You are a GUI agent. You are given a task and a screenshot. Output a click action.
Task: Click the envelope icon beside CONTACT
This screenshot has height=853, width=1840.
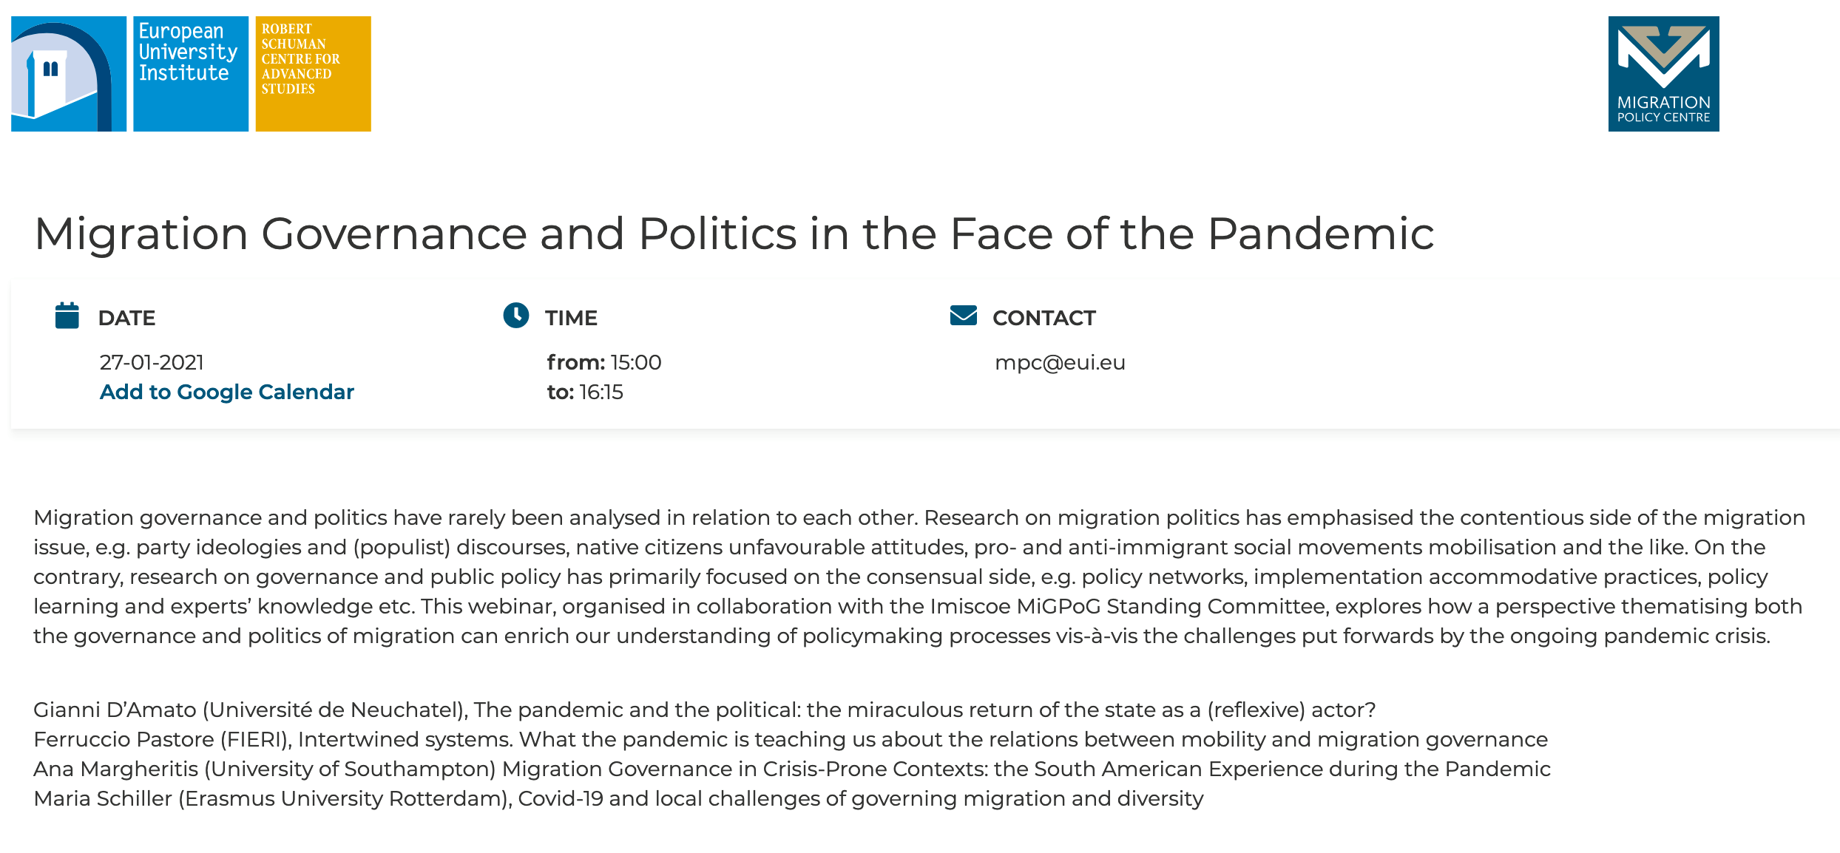pos(964,316)
